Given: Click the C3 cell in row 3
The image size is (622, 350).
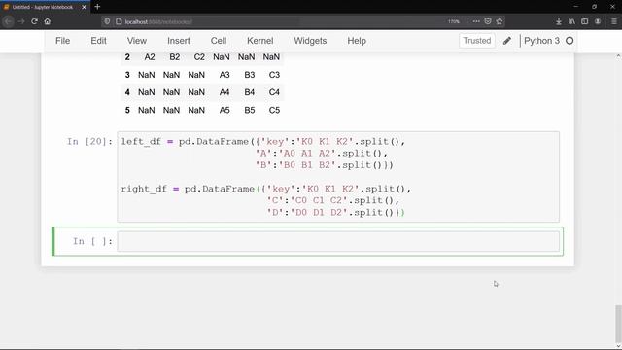Looking at the screenshot, I should coord(274,75).
